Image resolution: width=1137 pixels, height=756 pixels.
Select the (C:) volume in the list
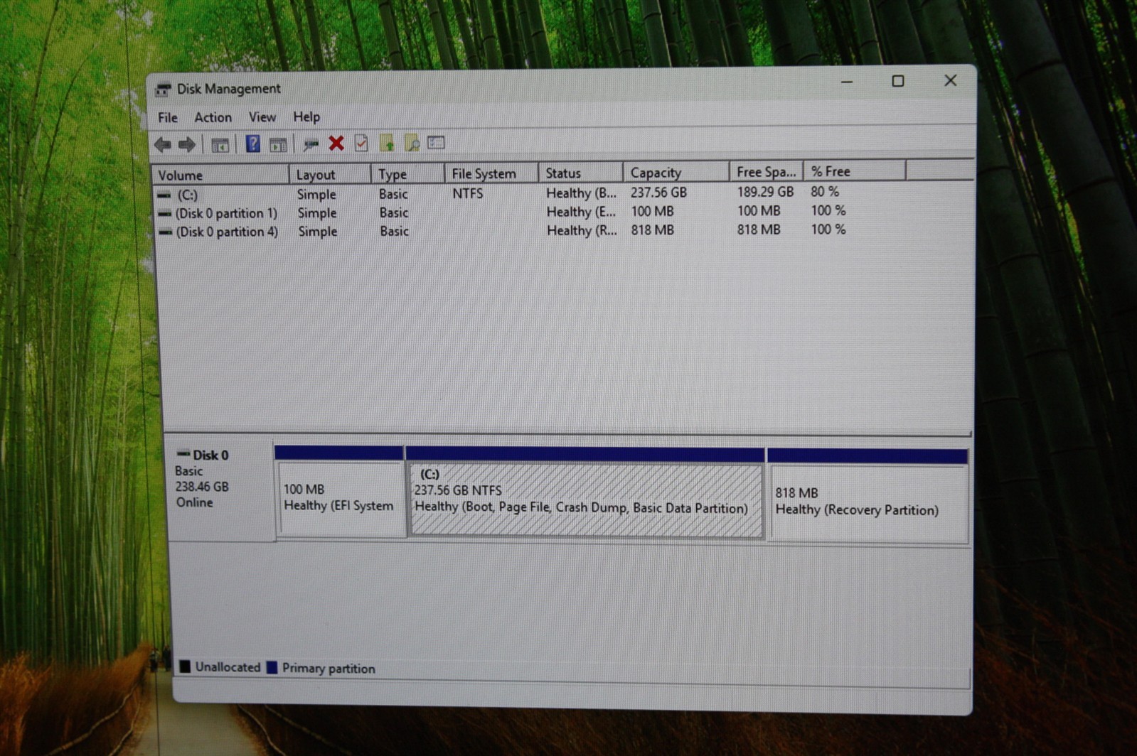click(187, 195)
